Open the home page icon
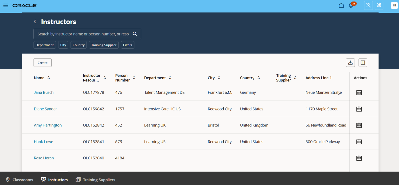The width and height of the screenshot is (399, 185). click(x=341, y=5)
